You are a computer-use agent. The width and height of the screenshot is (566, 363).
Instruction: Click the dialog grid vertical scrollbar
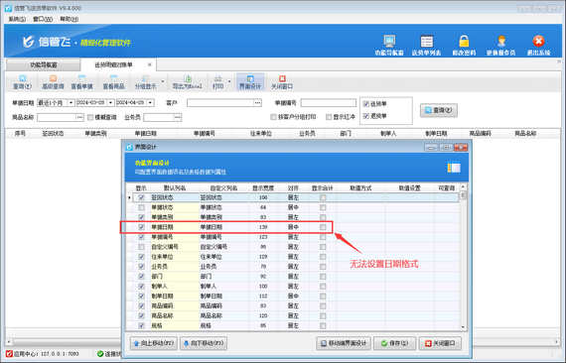coord(463,257)
